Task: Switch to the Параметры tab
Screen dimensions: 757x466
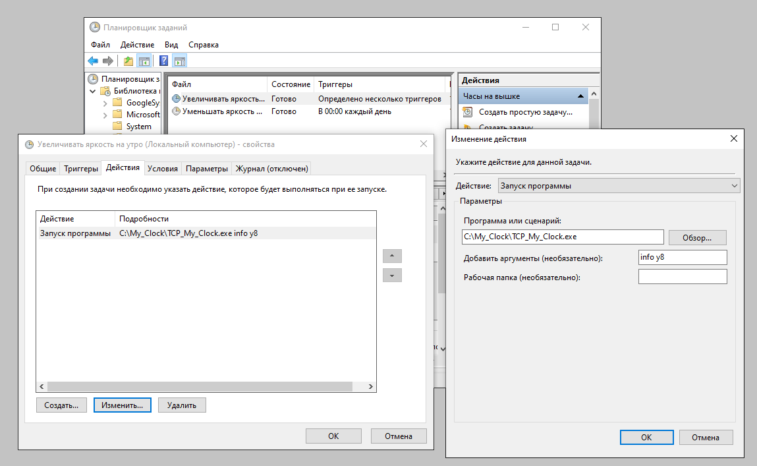Action: 207,169
